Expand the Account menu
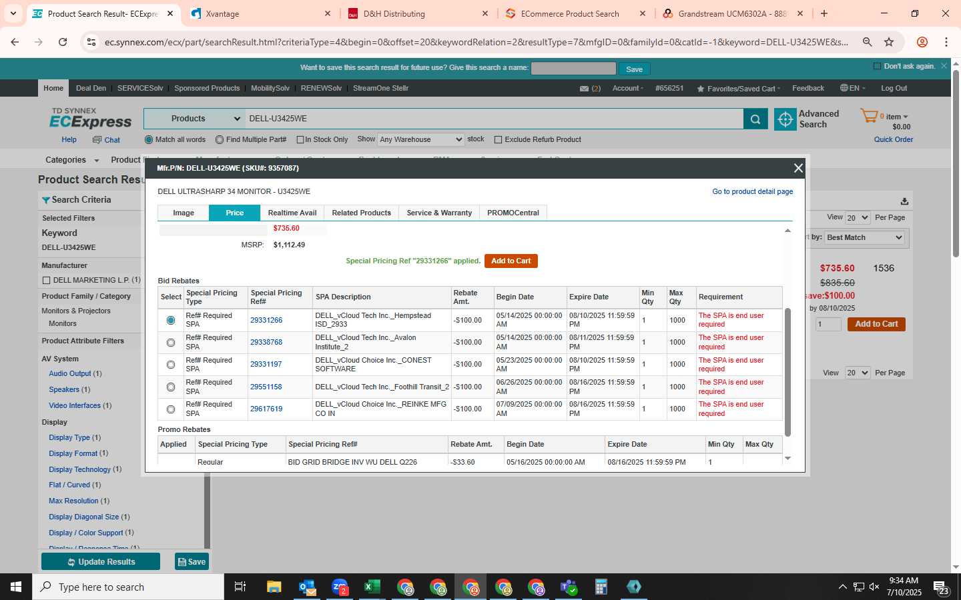 click(628, 89)
